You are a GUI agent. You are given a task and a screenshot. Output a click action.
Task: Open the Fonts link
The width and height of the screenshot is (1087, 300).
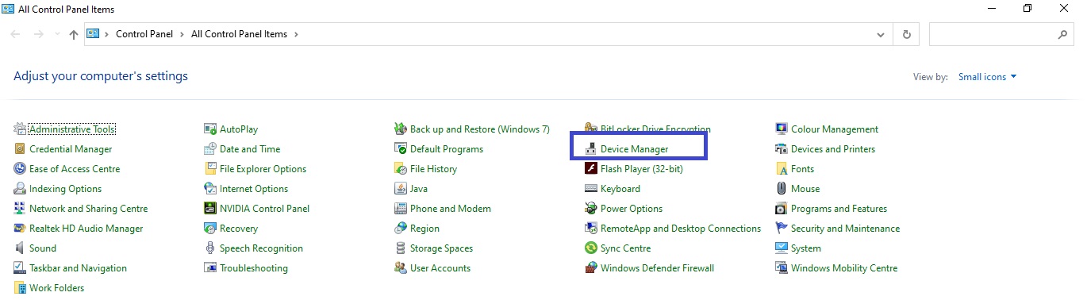click(802, 169)
